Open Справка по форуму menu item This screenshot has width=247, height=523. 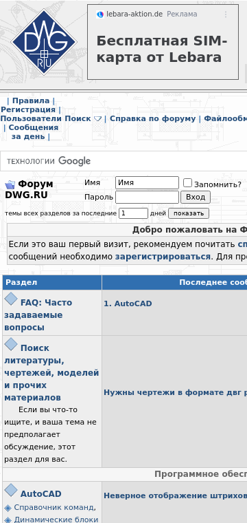tap(152, 118)
